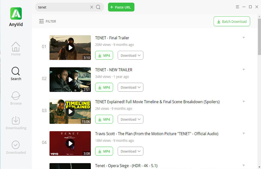Open the Downloading list

(16, 123)
